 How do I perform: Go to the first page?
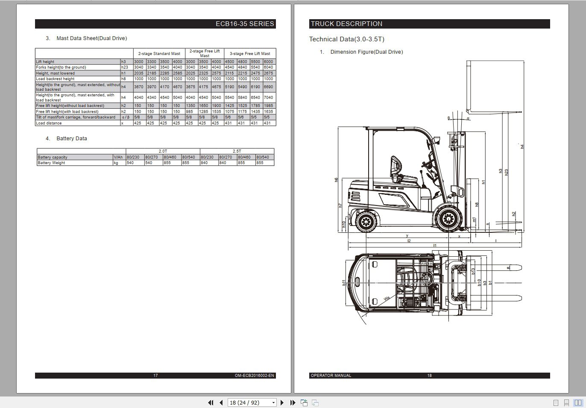[211, 402]
